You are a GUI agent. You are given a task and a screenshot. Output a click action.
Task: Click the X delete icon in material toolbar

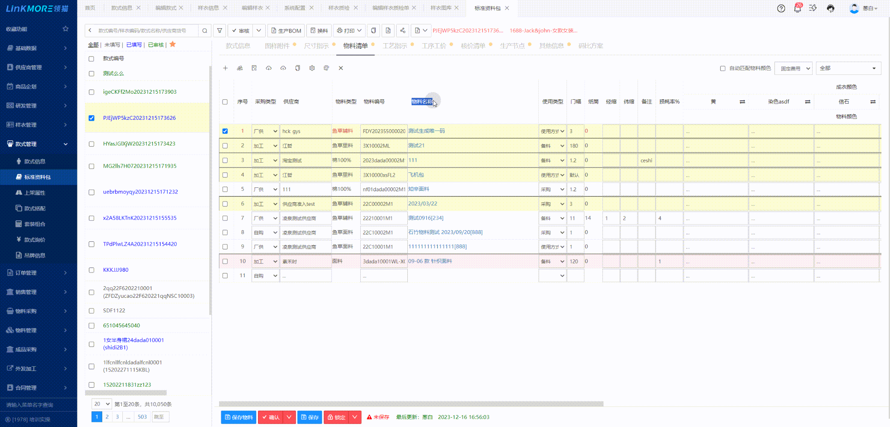click(x=341, y=68)
